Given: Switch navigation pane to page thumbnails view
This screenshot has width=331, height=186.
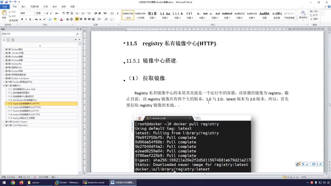Looking at the screenshot, I should (x=8, y=40).
